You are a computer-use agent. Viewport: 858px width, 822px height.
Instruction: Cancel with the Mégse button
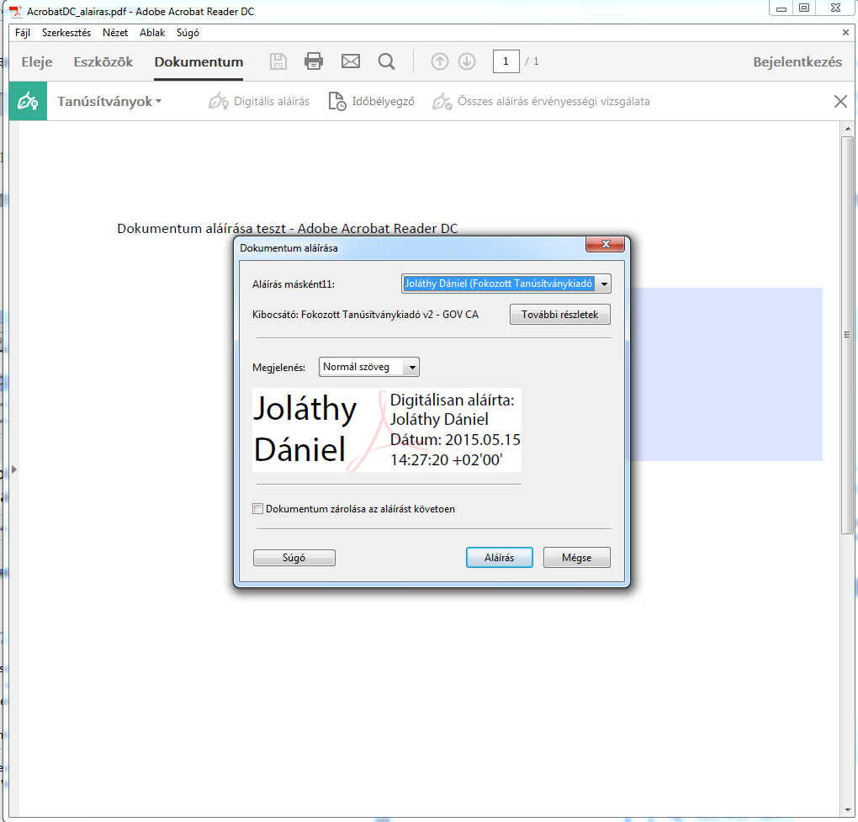[577, 557]
